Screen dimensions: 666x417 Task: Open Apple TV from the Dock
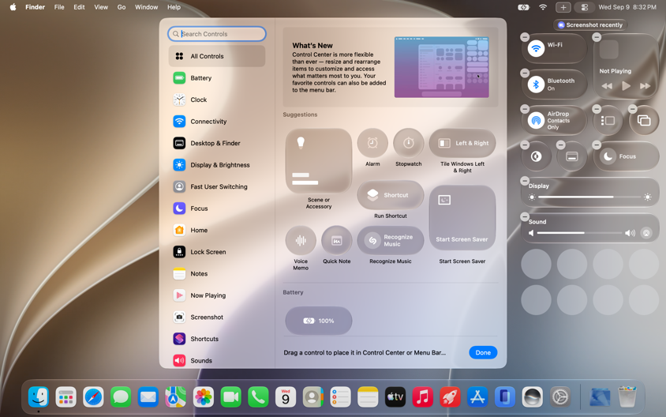click(x=395, y=397)
